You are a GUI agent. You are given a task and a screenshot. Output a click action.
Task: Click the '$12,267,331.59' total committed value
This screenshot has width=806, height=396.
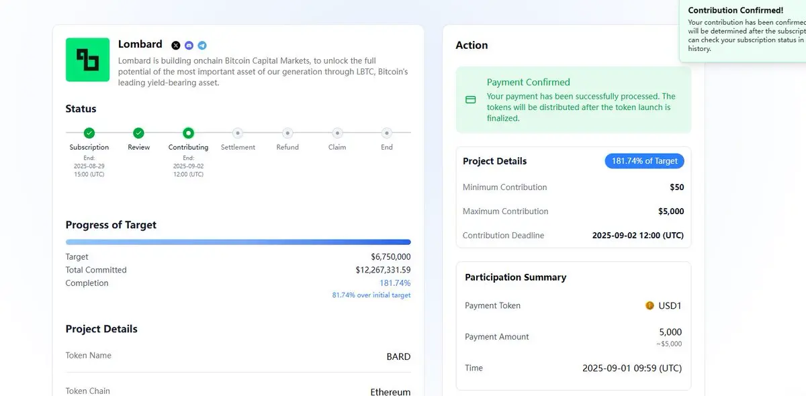383,270
